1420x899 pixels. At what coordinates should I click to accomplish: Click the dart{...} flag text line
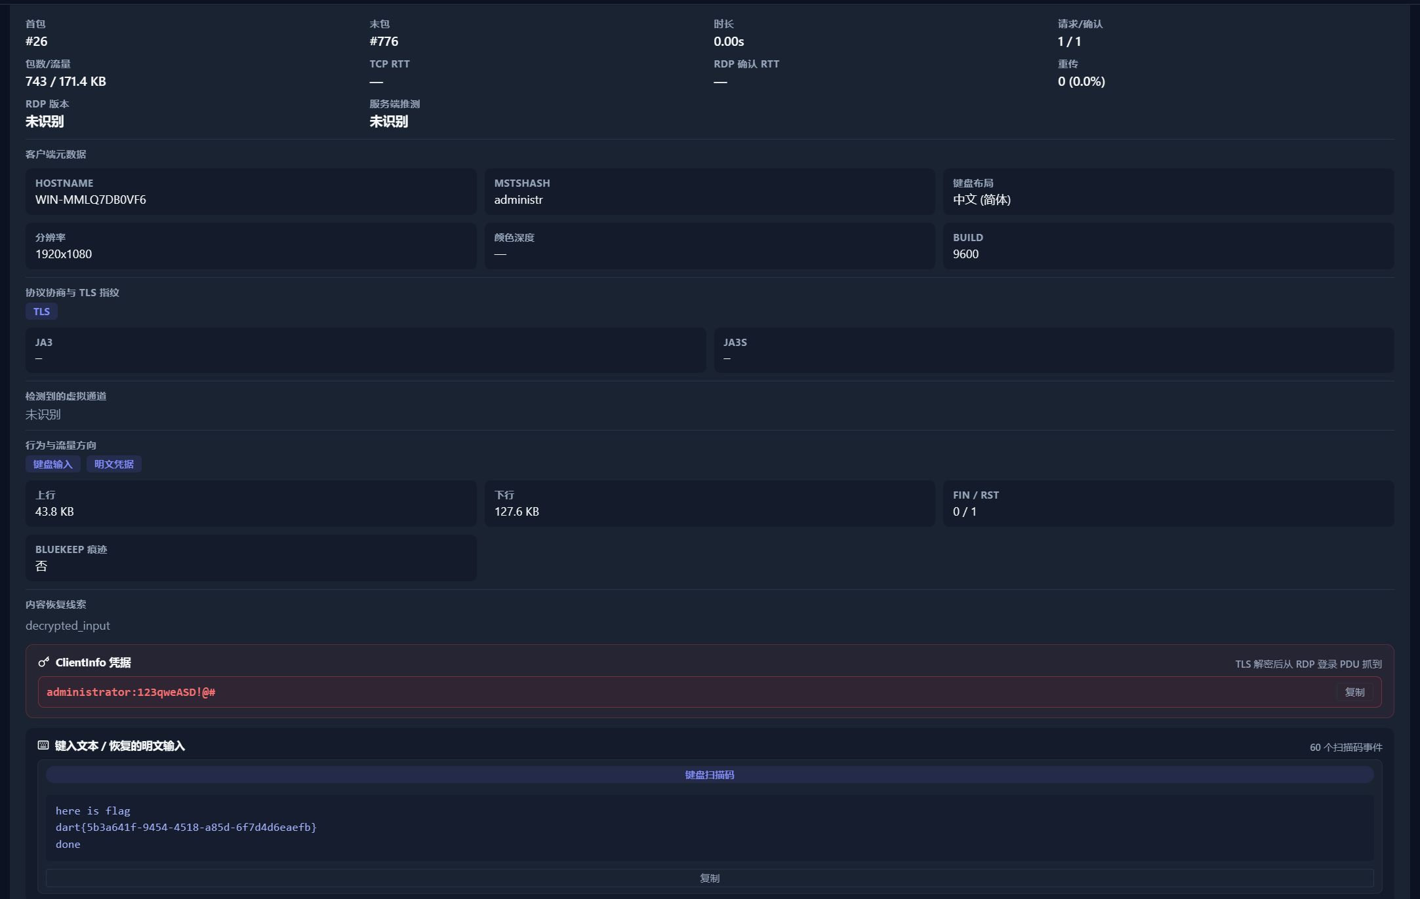[186, 828]
